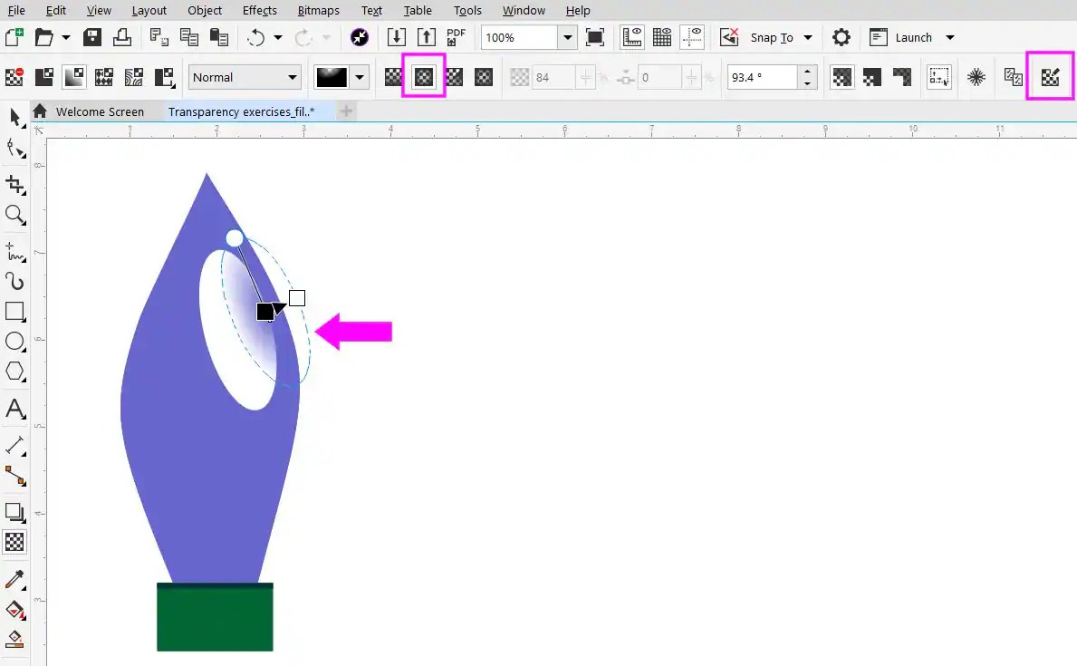The width and height of the screenshot is (1077, 666).
Task: Open the Effects menu
Action: (x=259, y=10)
